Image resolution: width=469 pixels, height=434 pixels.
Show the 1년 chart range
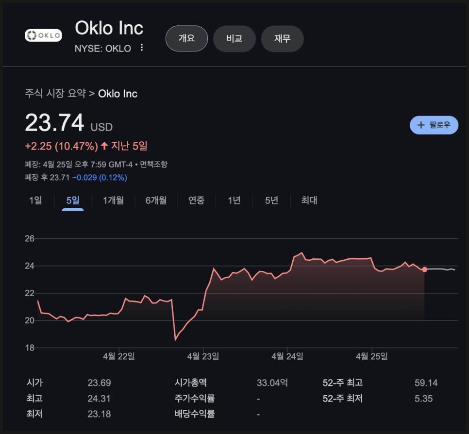(234, 200)
